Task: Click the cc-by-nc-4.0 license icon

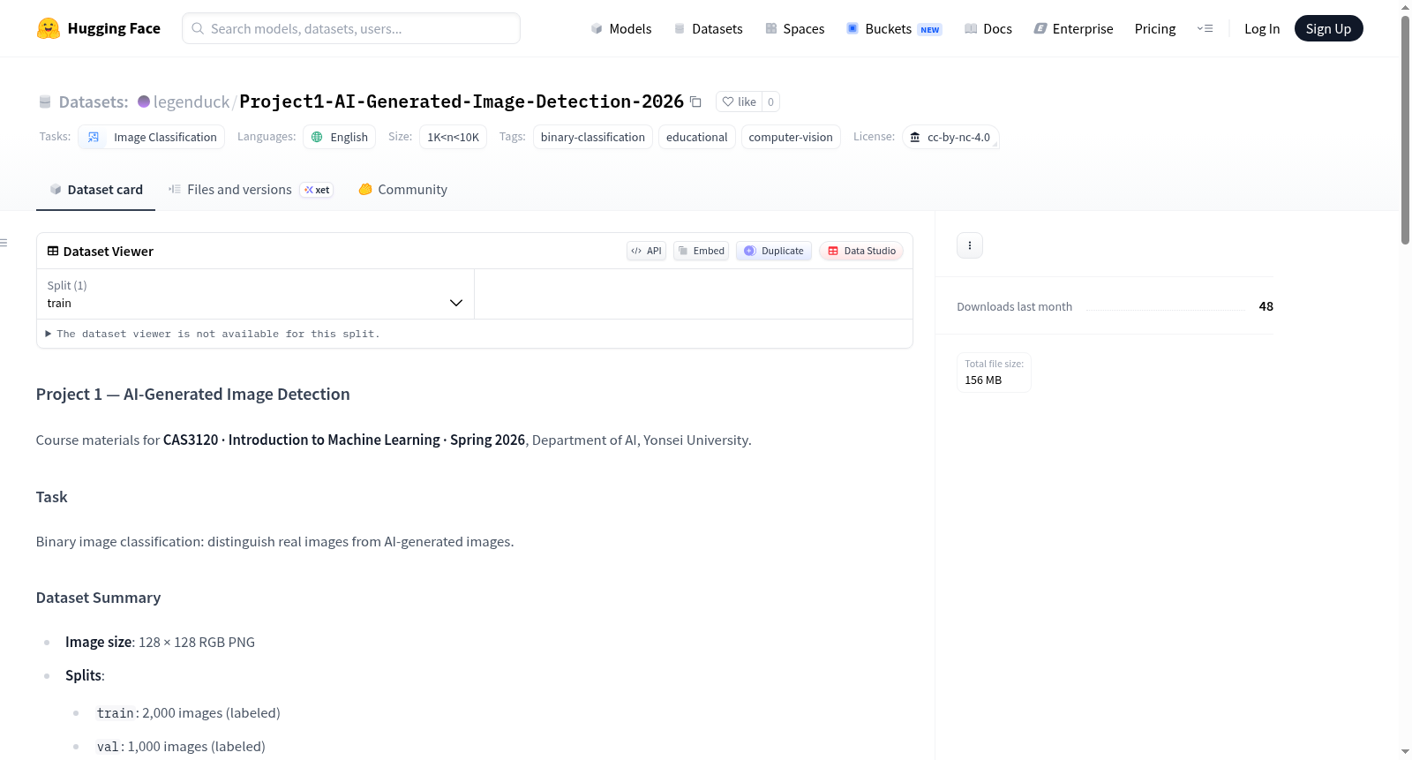Action: (915, 137)
